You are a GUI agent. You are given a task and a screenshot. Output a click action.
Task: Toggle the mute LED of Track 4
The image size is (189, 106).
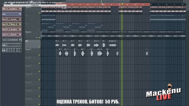(x=39, y=38)
